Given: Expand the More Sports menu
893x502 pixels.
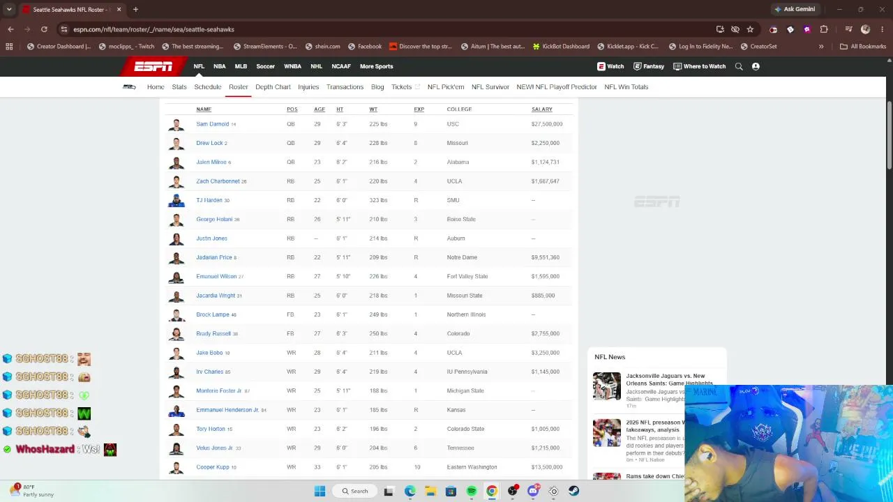Looking at the screenshot, I should point(376,66).
